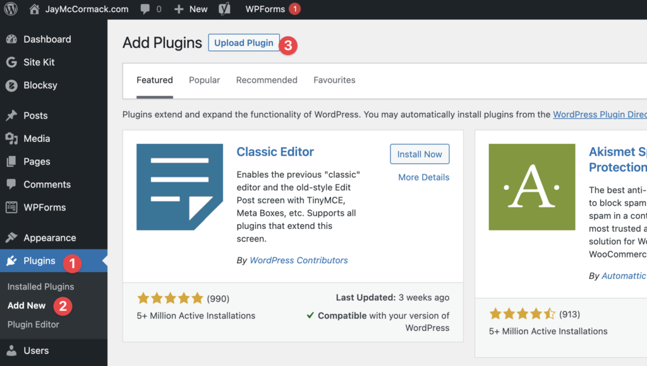The width and height of the screenshot is (647, 366).
Task: Click the Appearance paintbrush icon
Action: point(11,238)
